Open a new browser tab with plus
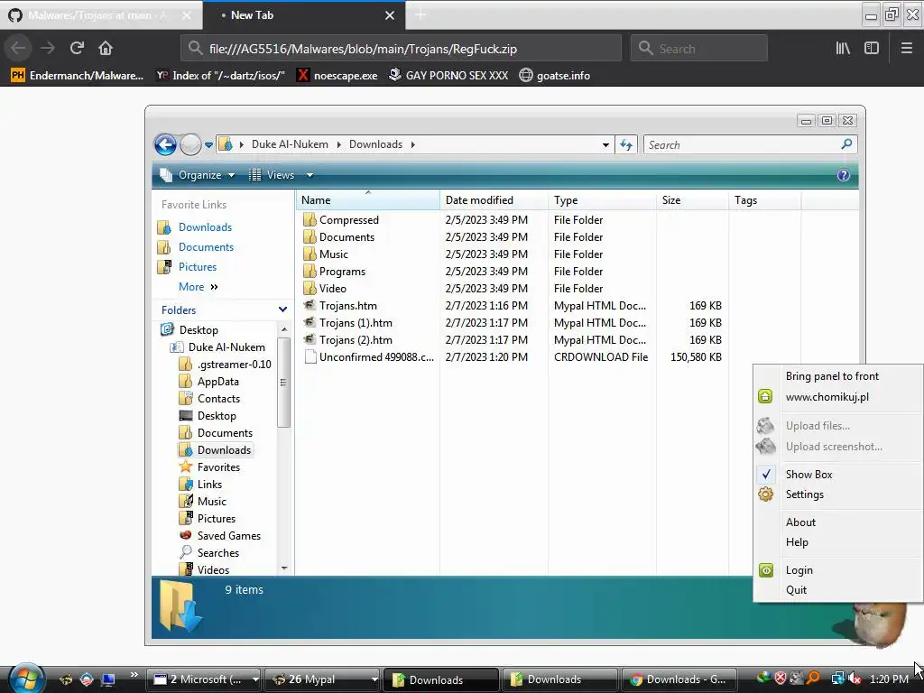 click(x=420, y=15)
